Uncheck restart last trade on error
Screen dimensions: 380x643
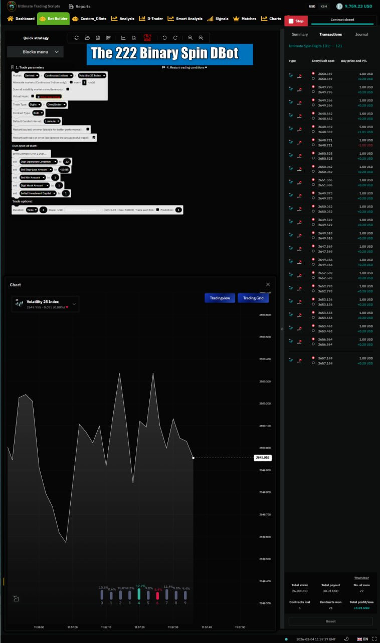pos(94,137)
